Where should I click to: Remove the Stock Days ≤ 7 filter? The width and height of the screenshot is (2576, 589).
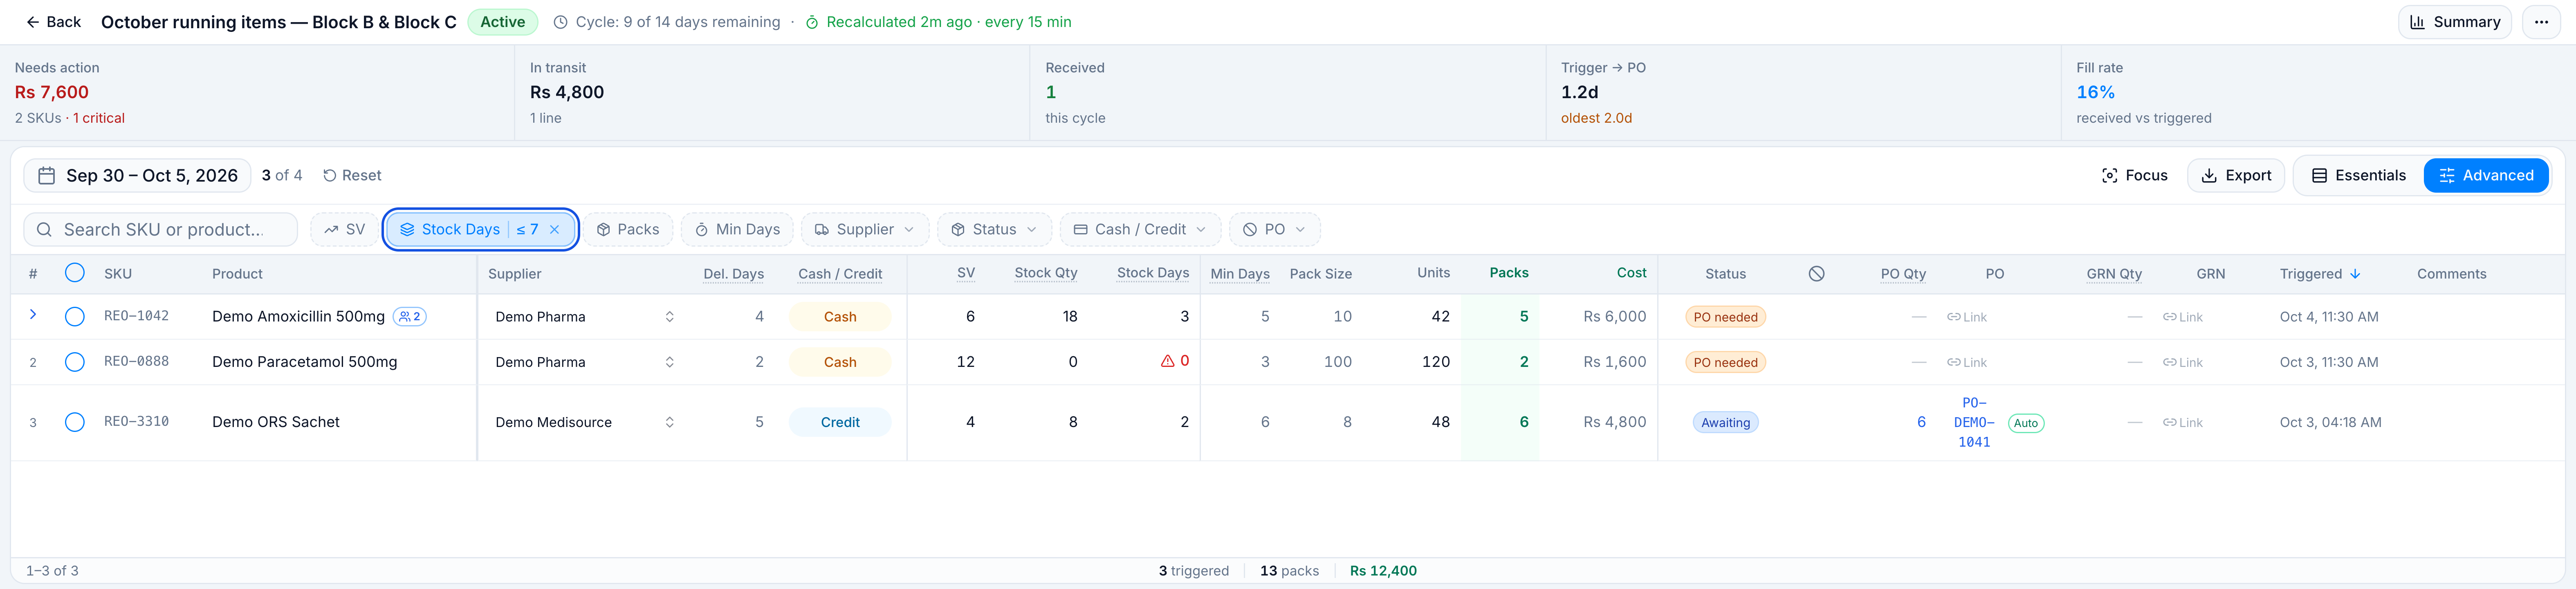coord(555,230)
